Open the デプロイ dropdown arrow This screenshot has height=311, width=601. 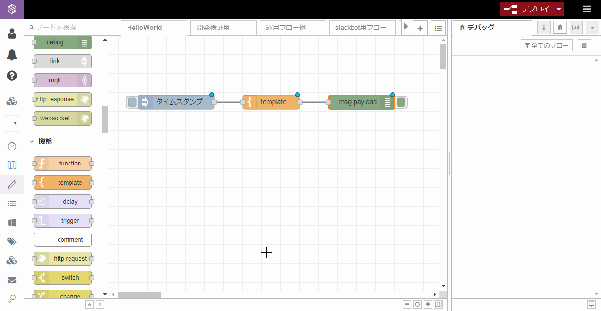coord(559,9)
